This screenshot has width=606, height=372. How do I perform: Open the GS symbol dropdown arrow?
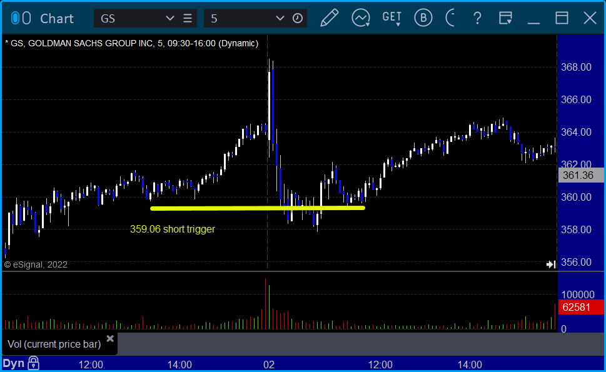[x=169, y=18]
